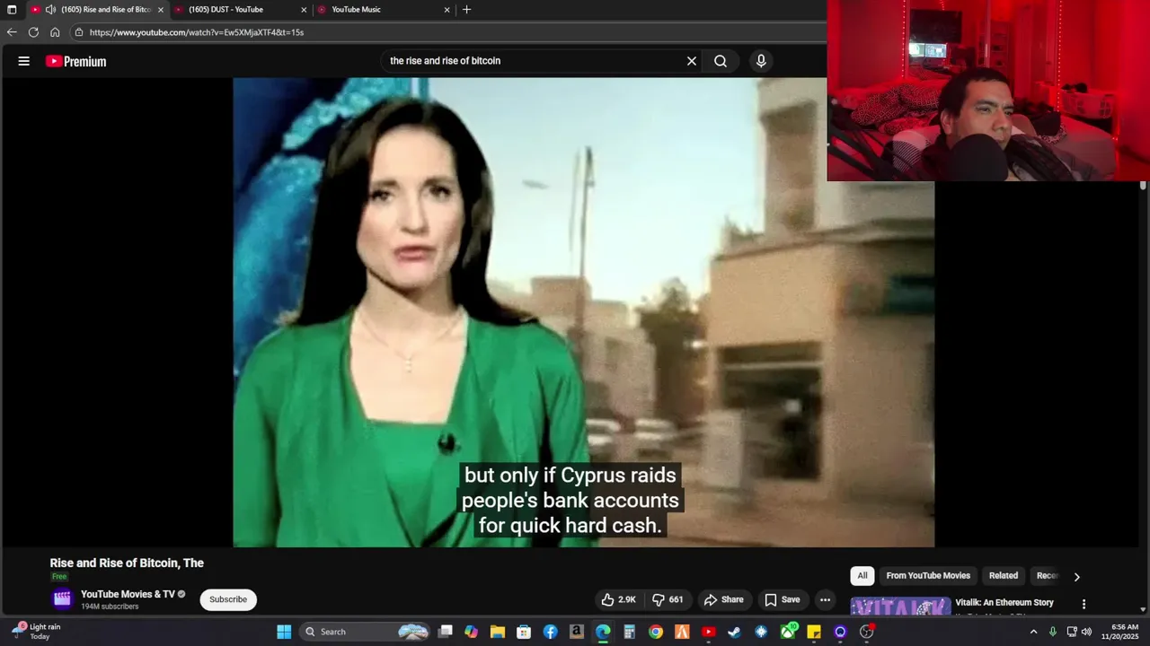Close the YouTube Music tab

click(447, 10)
